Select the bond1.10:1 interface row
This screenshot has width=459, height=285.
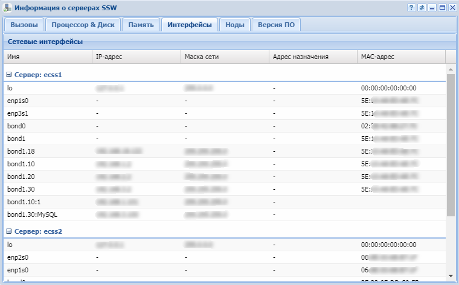pyautogui.click(x=225, y=202)
